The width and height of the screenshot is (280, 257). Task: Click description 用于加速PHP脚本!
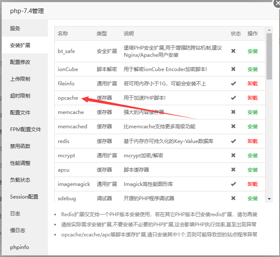(x=145, y=98)
